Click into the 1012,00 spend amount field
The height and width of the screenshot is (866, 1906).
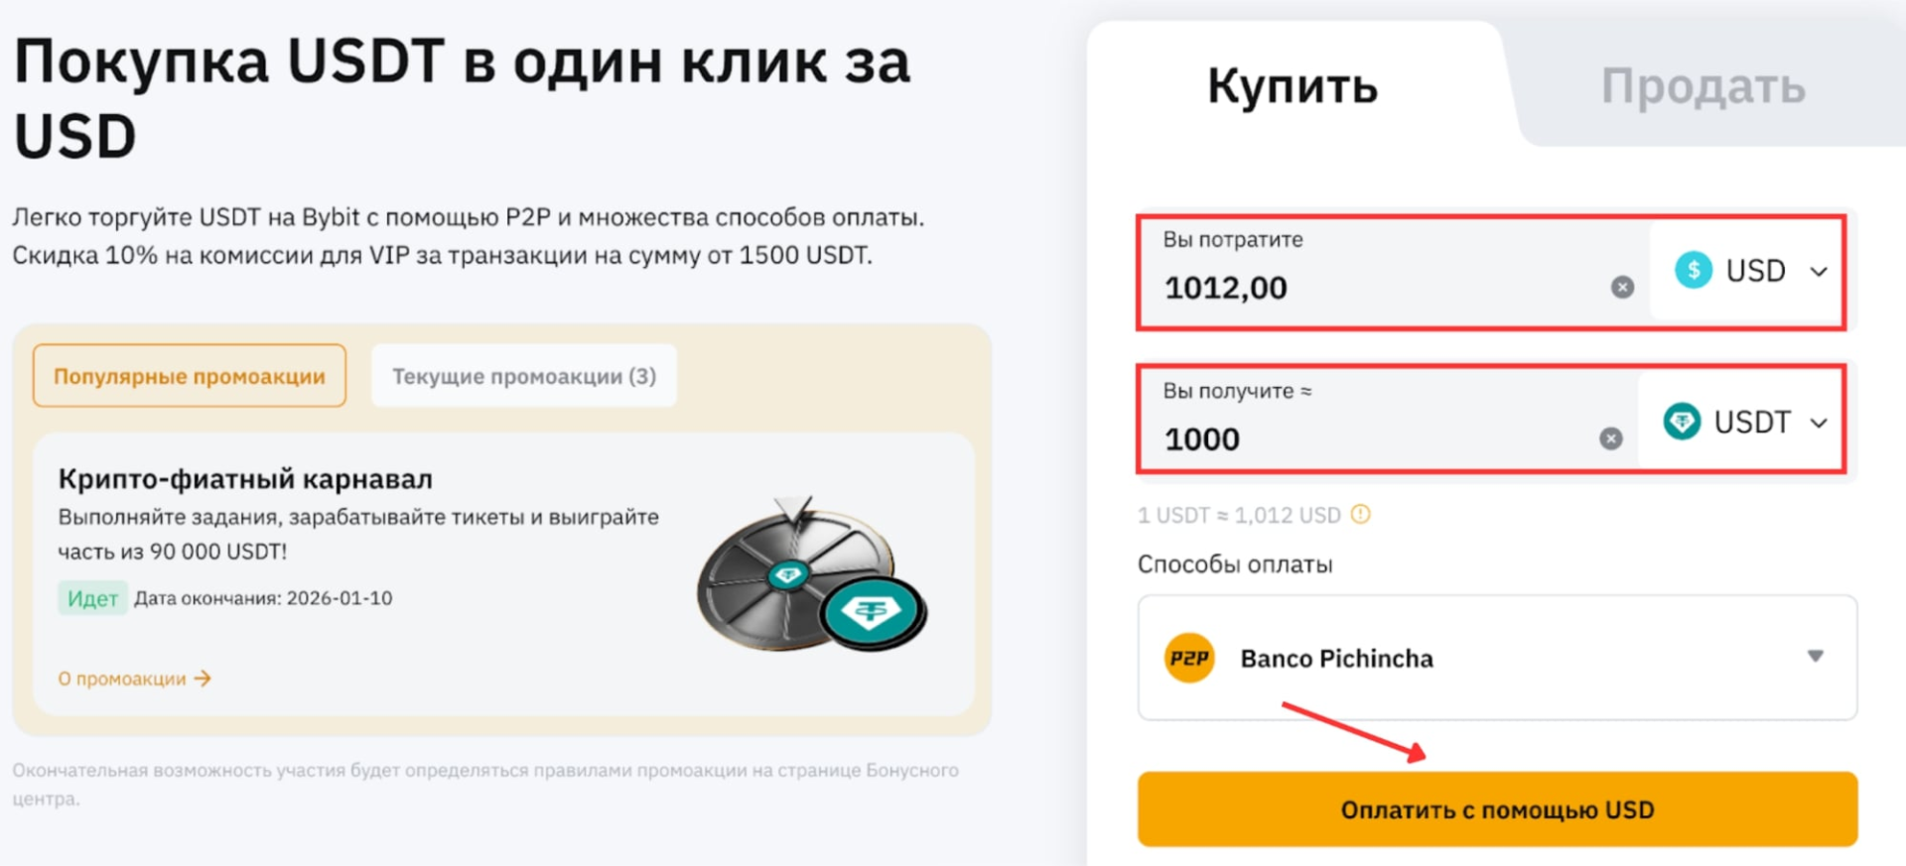tap(1370, 288)
